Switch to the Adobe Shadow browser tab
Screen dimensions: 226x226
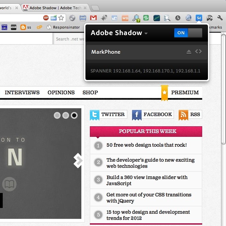point(55,8)
